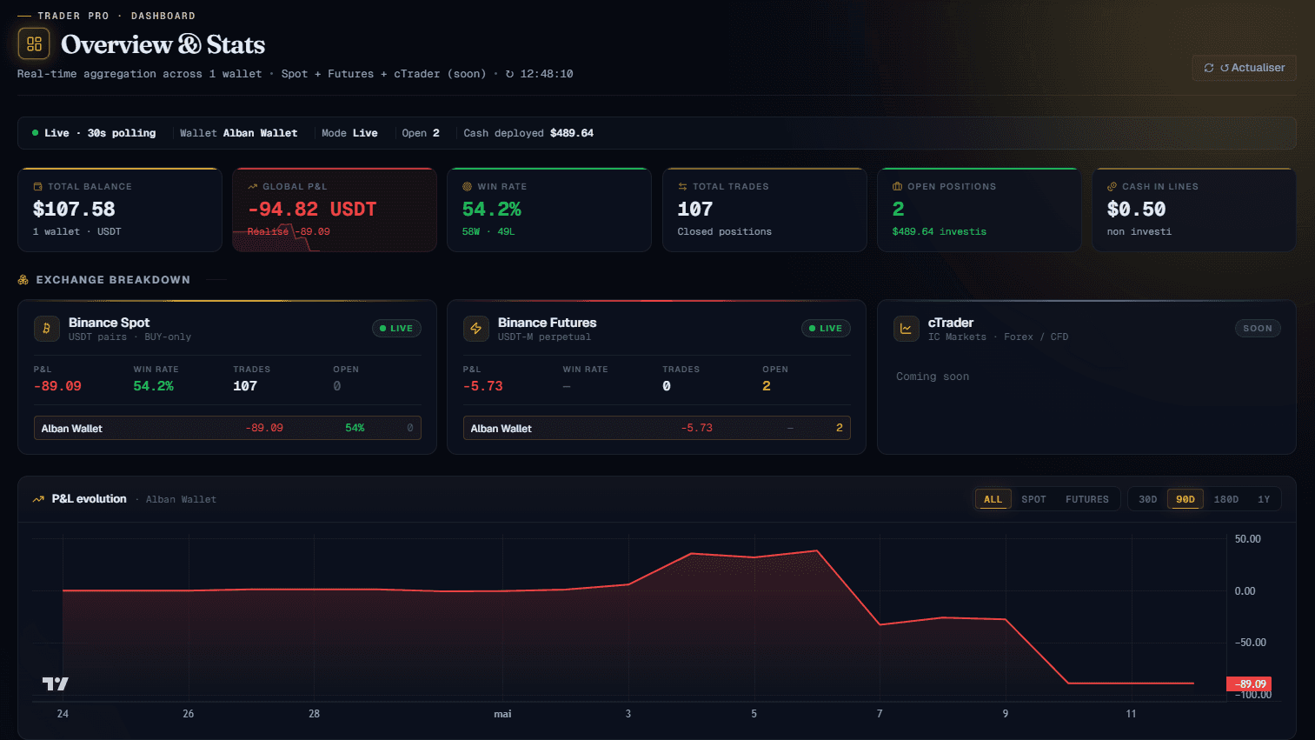Switch chart range to 90D

[1185, 499]
